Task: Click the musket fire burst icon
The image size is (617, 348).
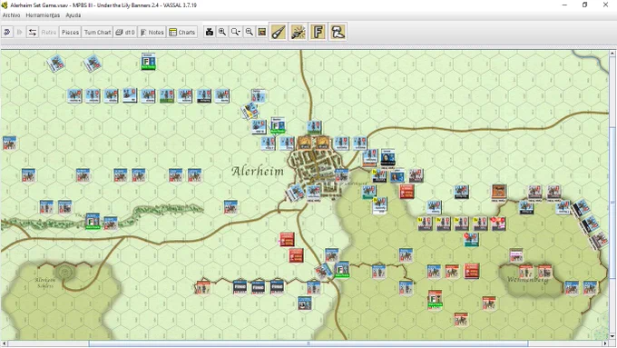Action: (x=299, y=32)
